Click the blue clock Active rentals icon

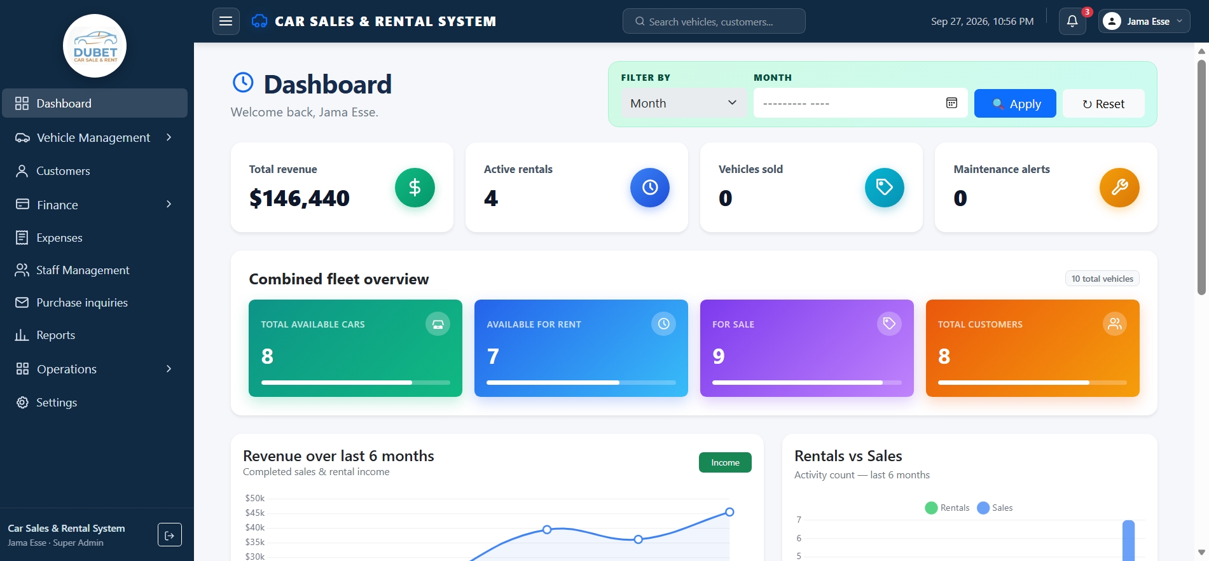(650, 188)
